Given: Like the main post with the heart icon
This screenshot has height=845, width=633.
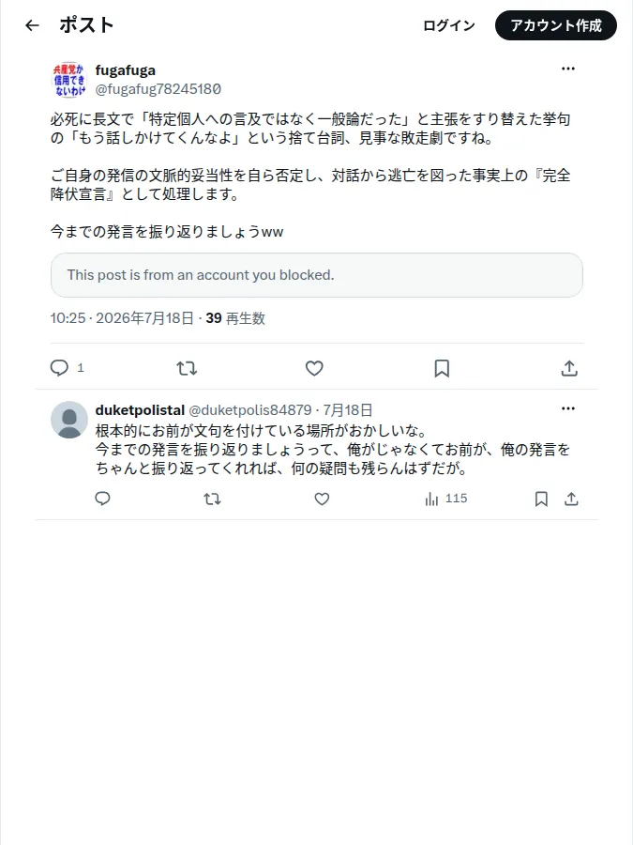Looking at the screenshot, I should pos(314,369).
